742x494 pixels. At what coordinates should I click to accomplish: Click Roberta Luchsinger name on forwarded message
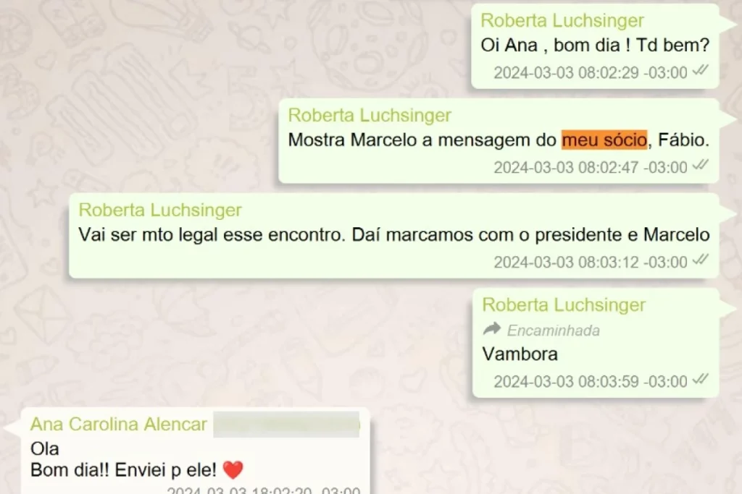pos(564,305)
